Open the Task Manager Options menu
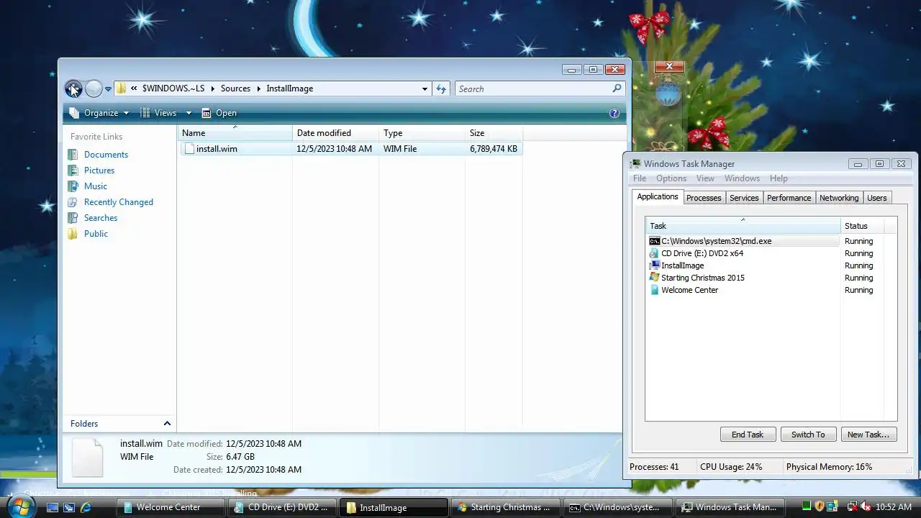This screenshot has height=518, width=921. click(x=671, y=178)
